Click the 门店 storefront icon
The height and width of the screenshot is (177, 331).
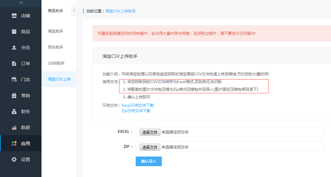pyautogui.click(x=14, y=80)
